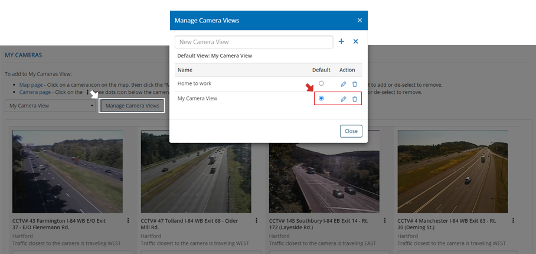The height and width of the screenshot is (254, 536).
Task: Follow the Map page link
Action: (31, 84)
